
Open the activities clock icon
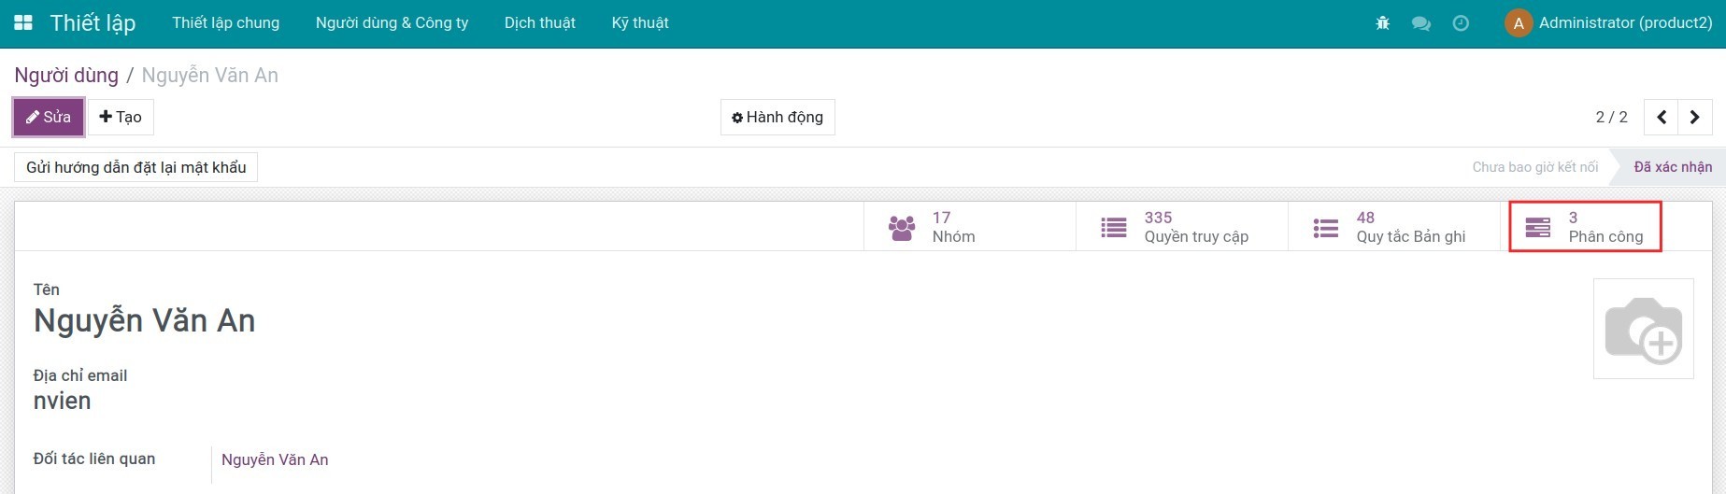pyautogui.click(x=1461, y=23)
